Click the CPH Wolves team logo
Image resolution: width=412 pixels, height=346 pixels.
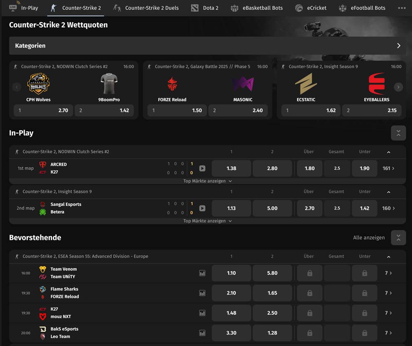tap(38, 84)
